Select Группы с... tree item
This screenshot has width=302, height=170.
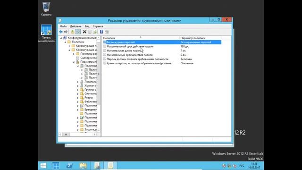click(90, 90)
